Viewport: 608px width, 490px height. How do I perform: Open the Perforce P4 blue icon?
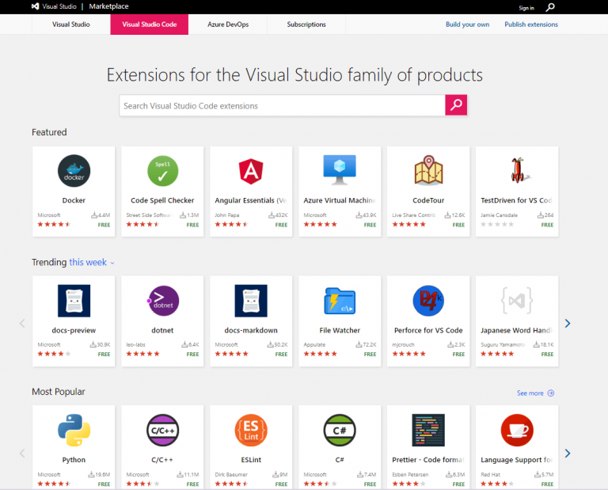click(x=428, y=301)
